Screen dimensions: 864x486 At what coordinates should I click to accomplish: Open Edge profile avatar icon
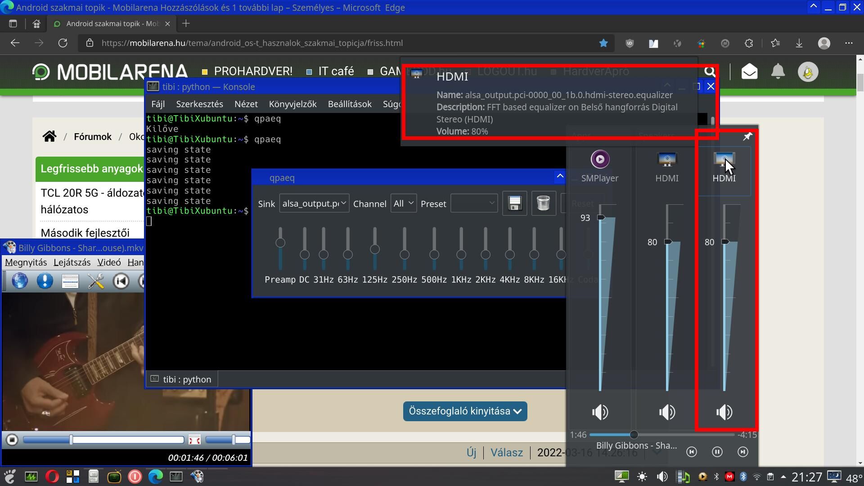click(x=824, y=43)
